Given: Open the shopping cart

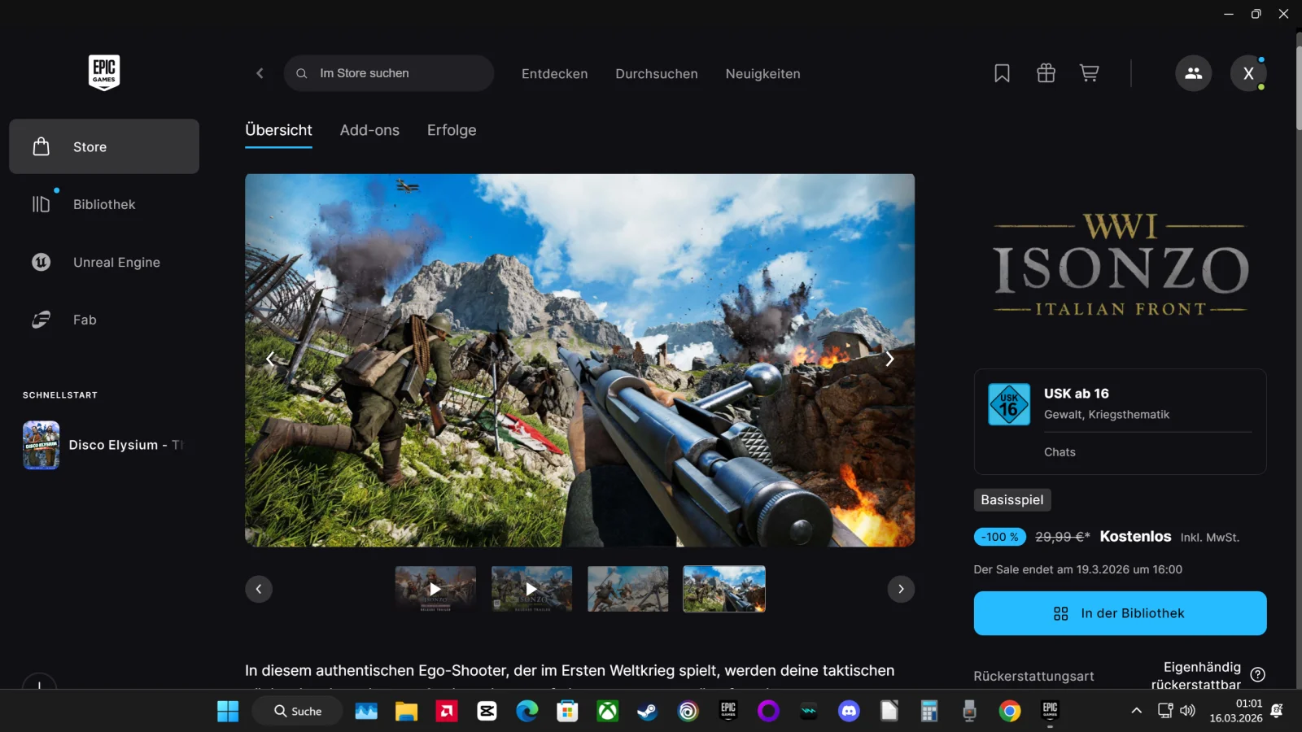Looking at the screenshot, I should pos(1089,73).
